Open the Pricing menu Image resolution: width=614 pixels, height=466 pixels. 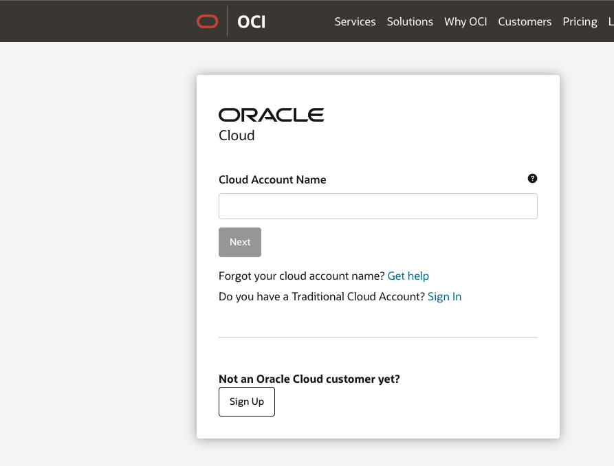[579, 21]
